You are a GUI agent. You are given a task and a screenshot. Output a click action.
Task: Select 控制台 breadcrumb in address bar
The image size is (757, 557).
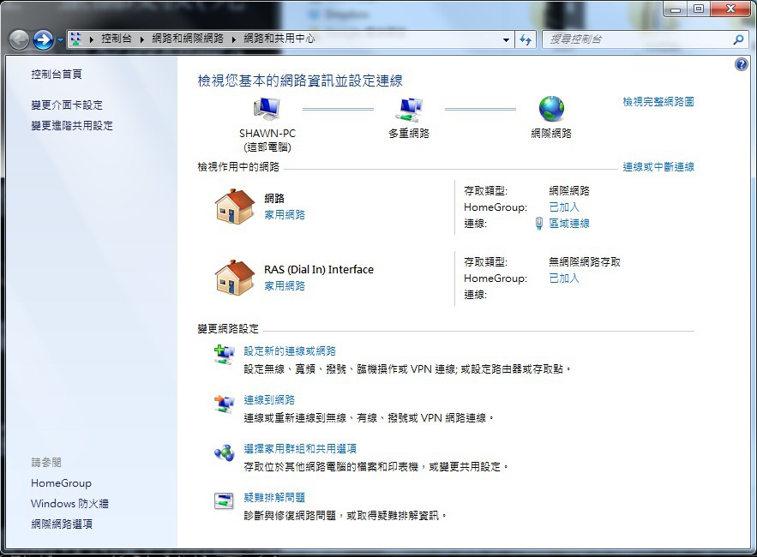(117, 39)
